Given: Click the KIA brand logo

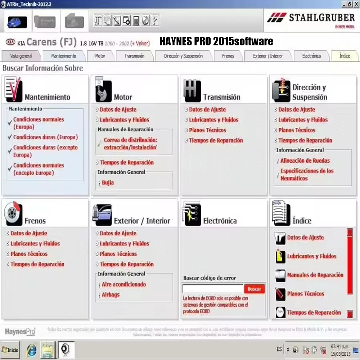Looking at the screenshot, I should tap(10, 42).
